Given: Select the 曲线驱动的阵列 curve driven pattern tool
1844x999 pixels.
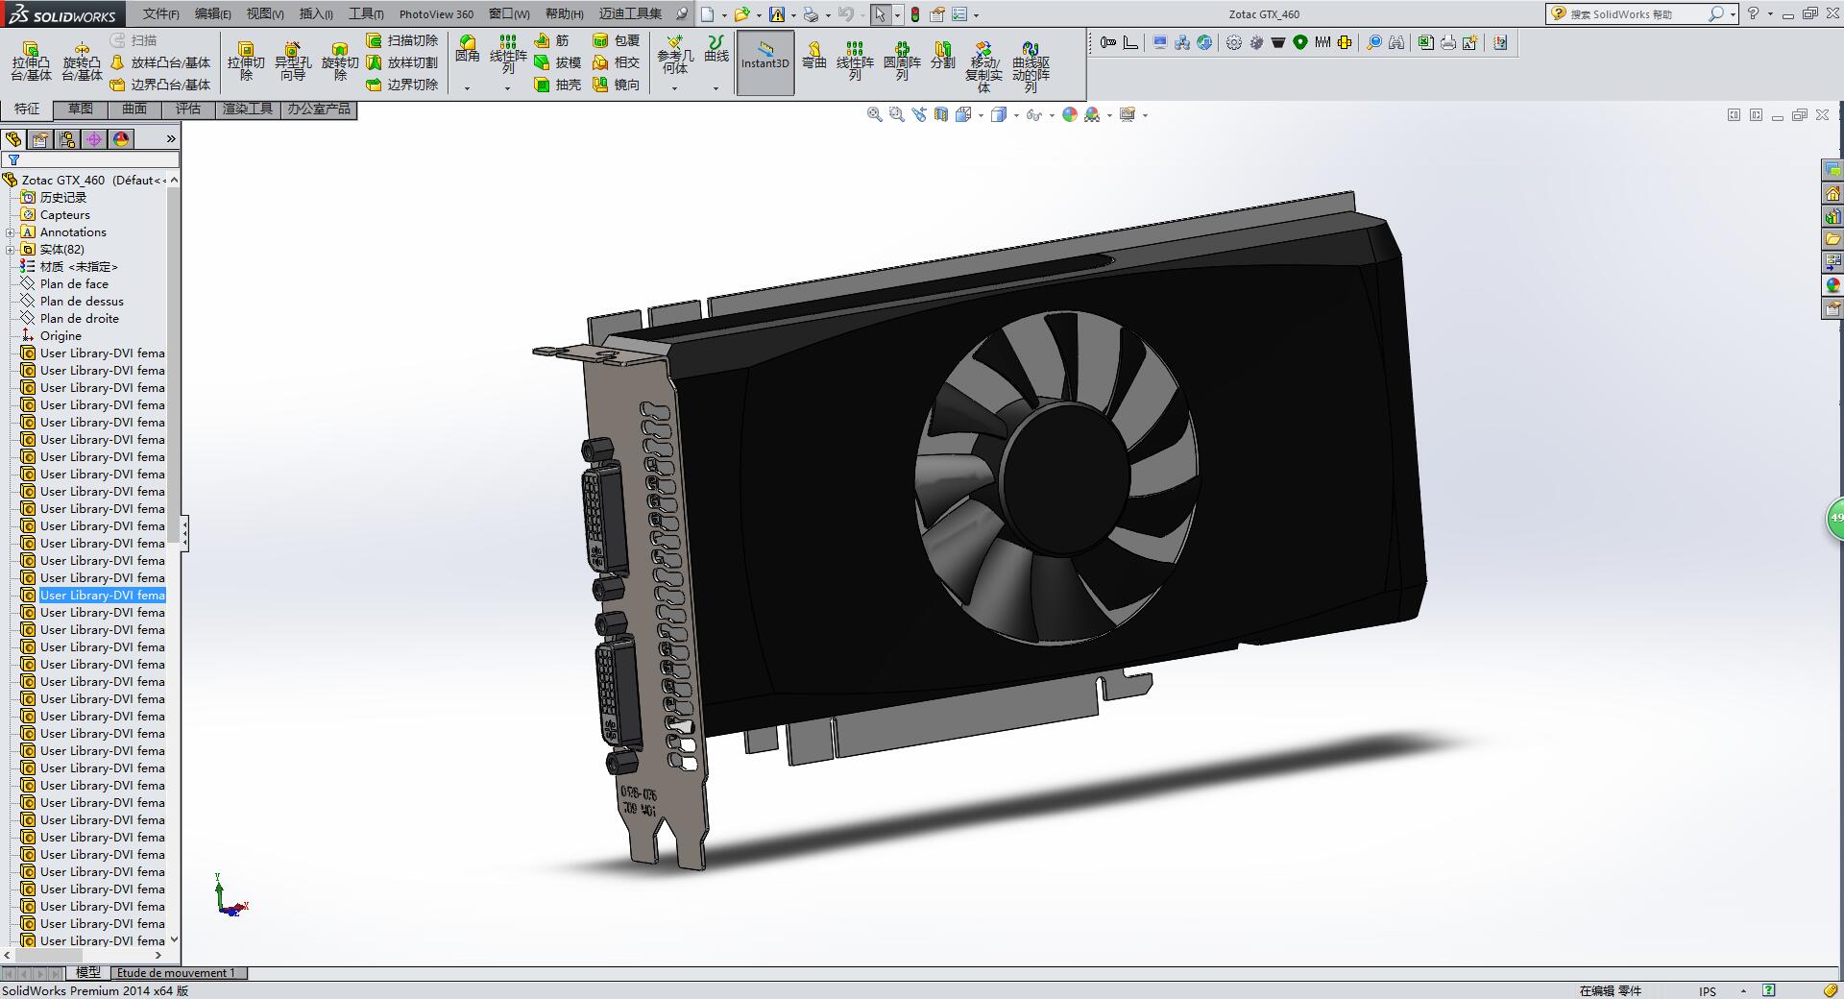Looking at the screenshot, I should (1031, 67).
